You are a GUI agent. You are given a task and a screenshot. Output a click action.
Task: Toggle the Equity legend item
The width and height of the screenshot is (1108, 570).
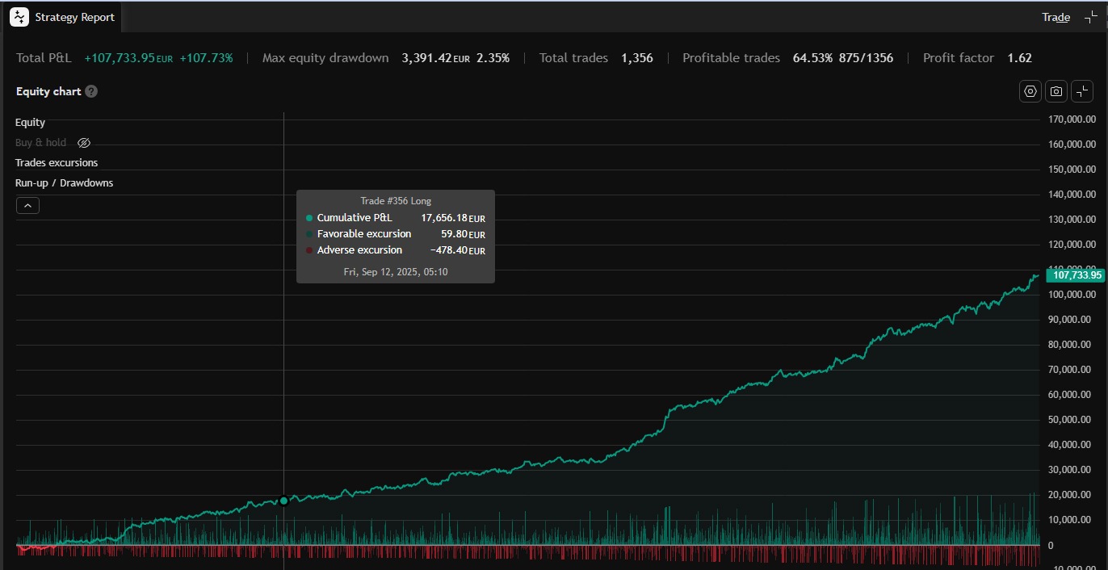[30, 123]
